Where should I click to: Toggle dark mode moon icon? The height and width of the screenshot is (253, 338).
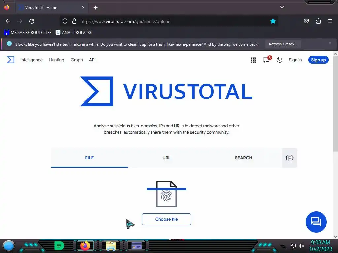point(279,60)
